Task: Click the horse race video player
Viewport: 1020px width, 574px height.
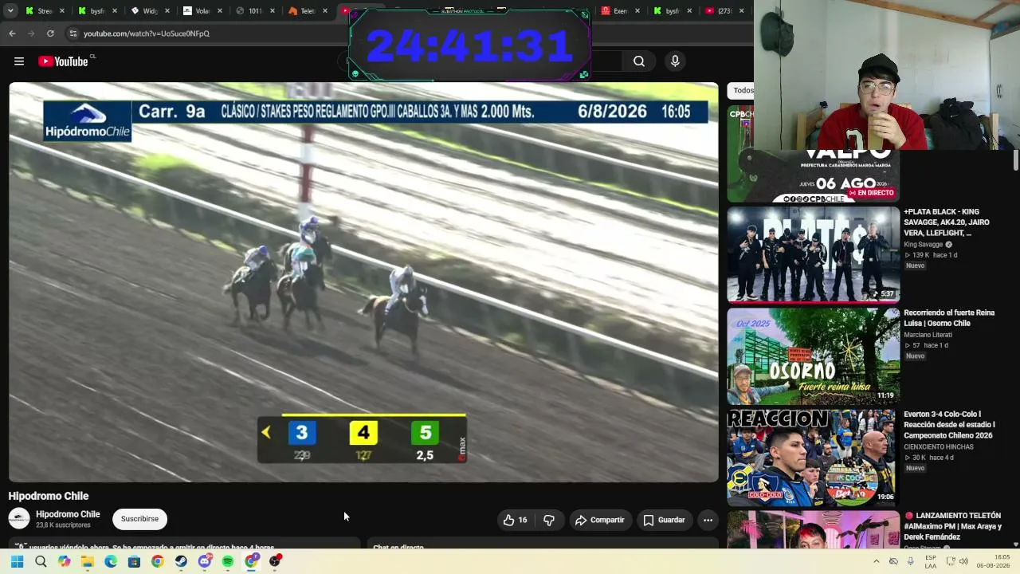Action: click(363, 282)
